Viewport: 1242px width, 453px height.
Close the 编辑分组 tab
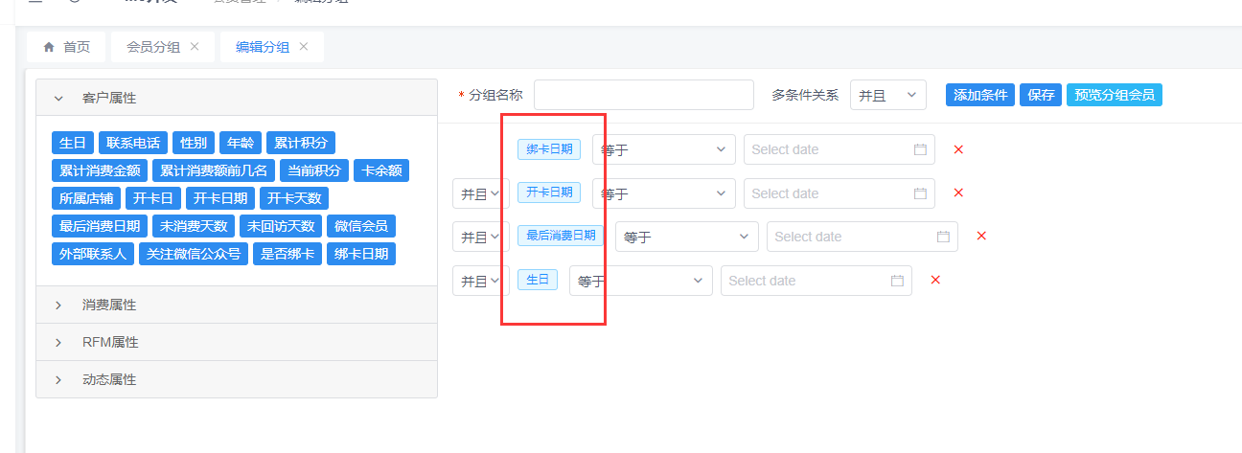(x=304, y=47)
